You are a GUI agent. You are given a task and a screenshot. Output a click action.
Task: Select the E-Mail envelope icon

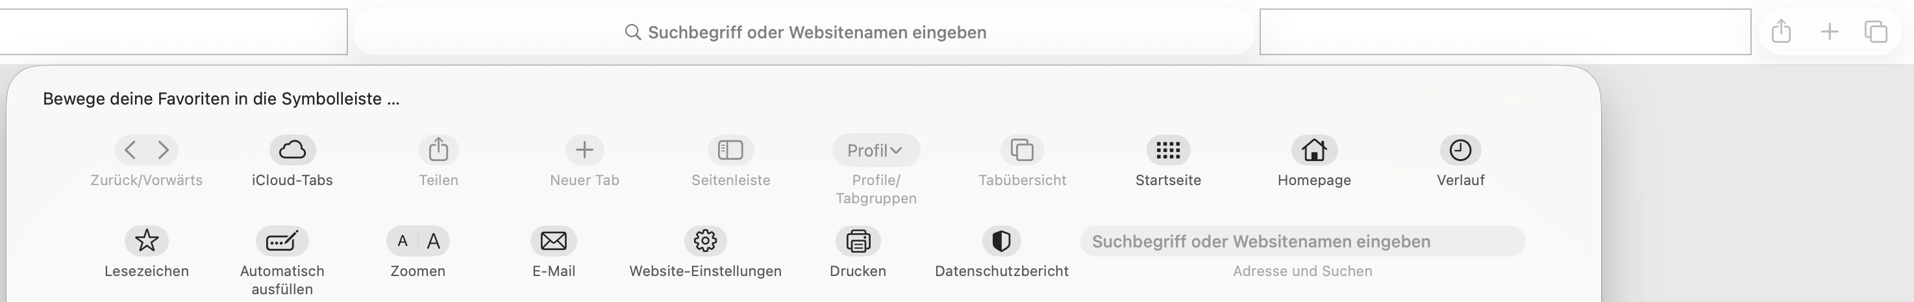click(x=554, y=241)
